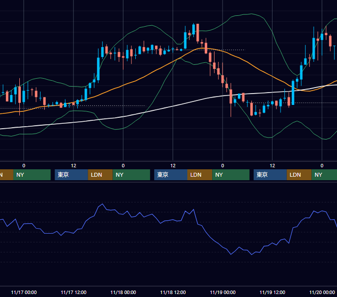
Task: Click the 11/20 00:00 time axis label
Action: pos(322,292)
